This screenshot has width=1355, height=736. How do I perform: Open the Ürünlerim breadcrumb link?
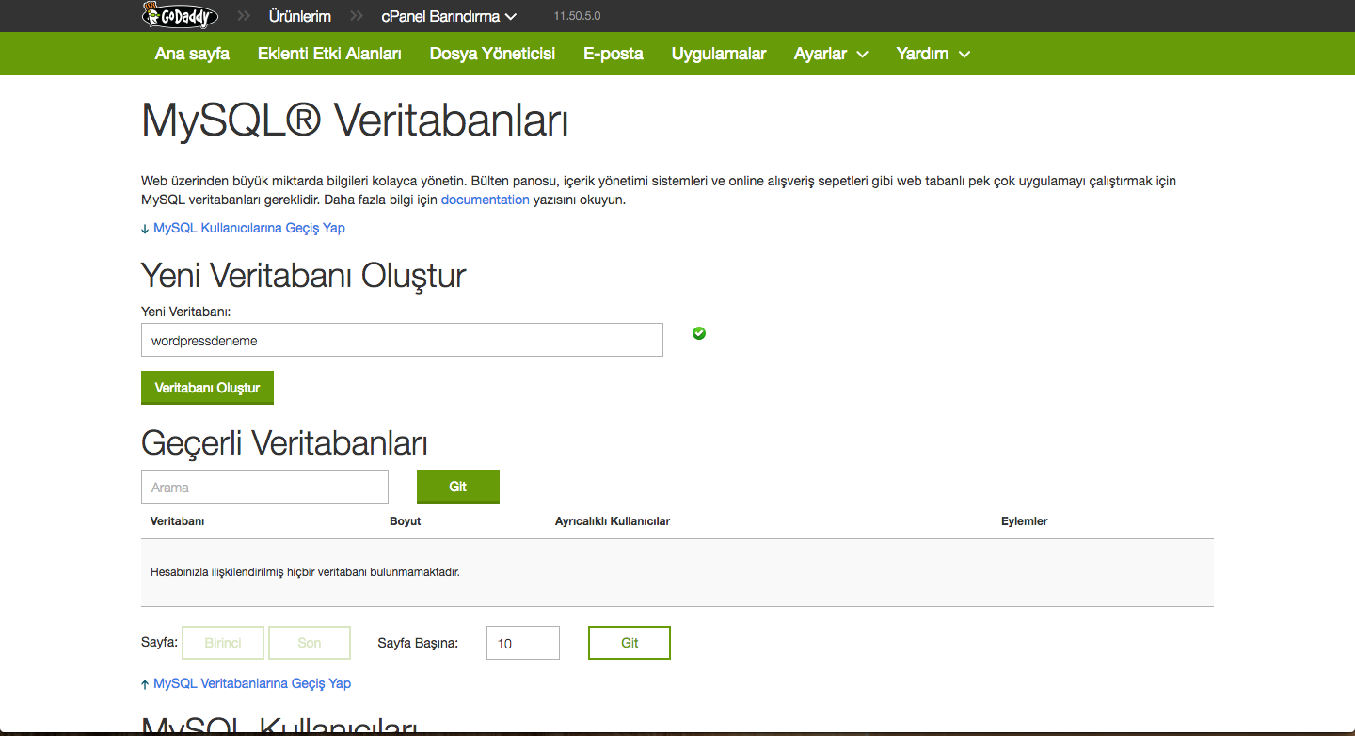pos(299,16)
